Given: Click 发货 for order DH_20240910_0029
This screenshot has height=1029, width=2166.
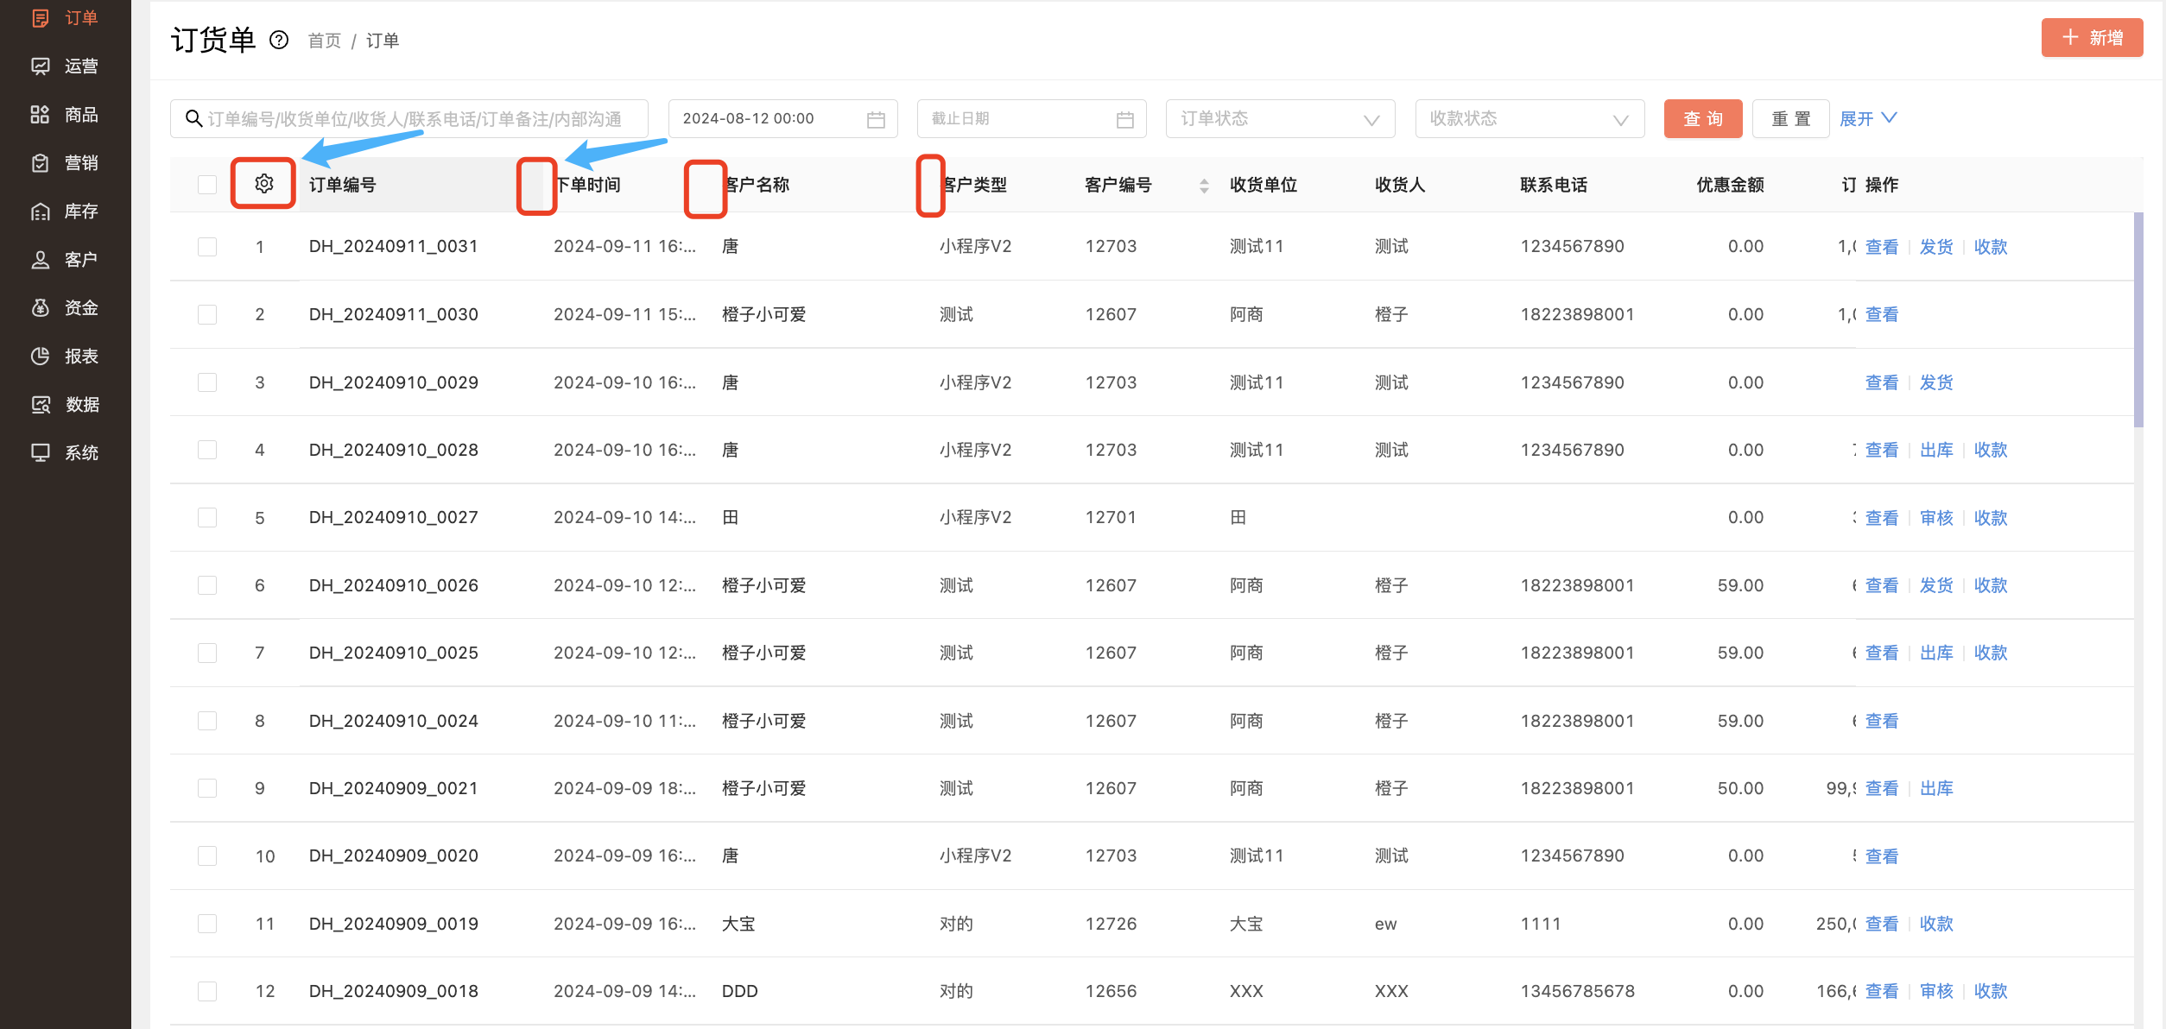Looking at the screenshot, I should point(1936,382).
